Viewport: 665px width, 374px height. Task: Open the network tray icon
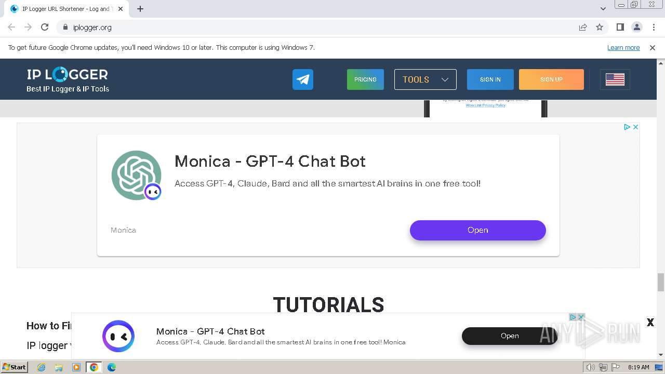click(603, 367)
